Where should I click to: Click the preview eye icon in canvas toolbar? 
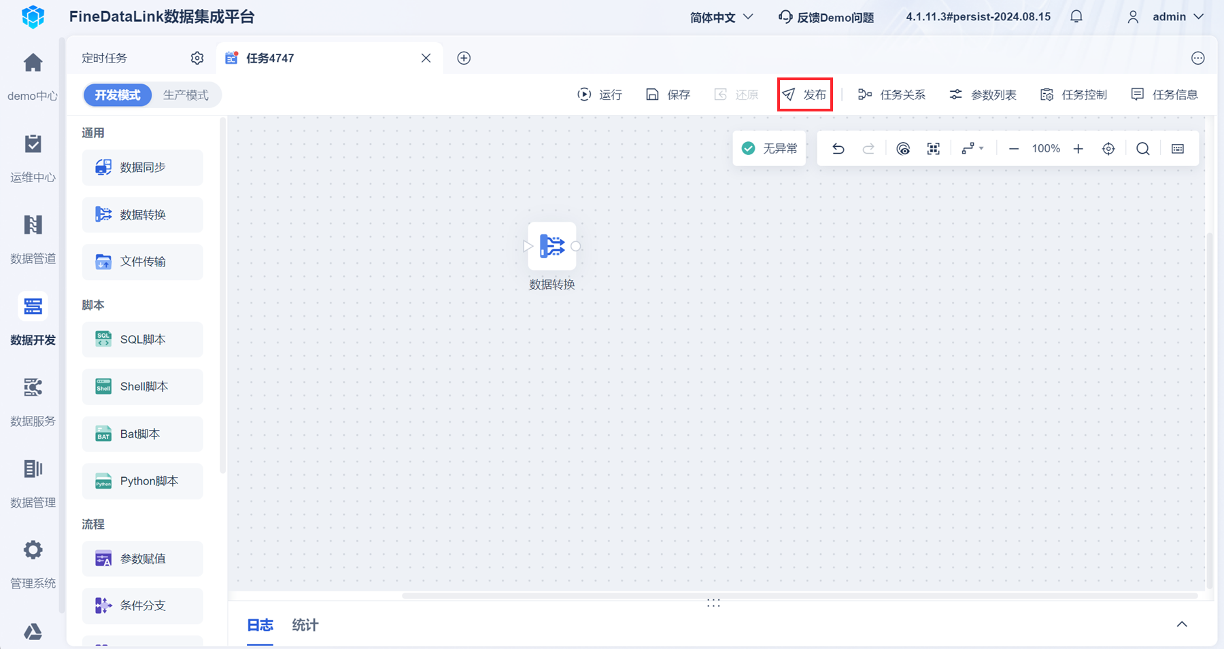[x=903, y=149]
